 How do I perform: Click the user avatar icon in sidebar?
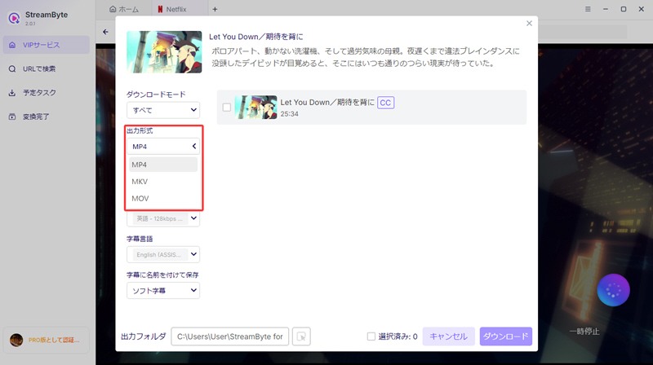tap(16, 340)
